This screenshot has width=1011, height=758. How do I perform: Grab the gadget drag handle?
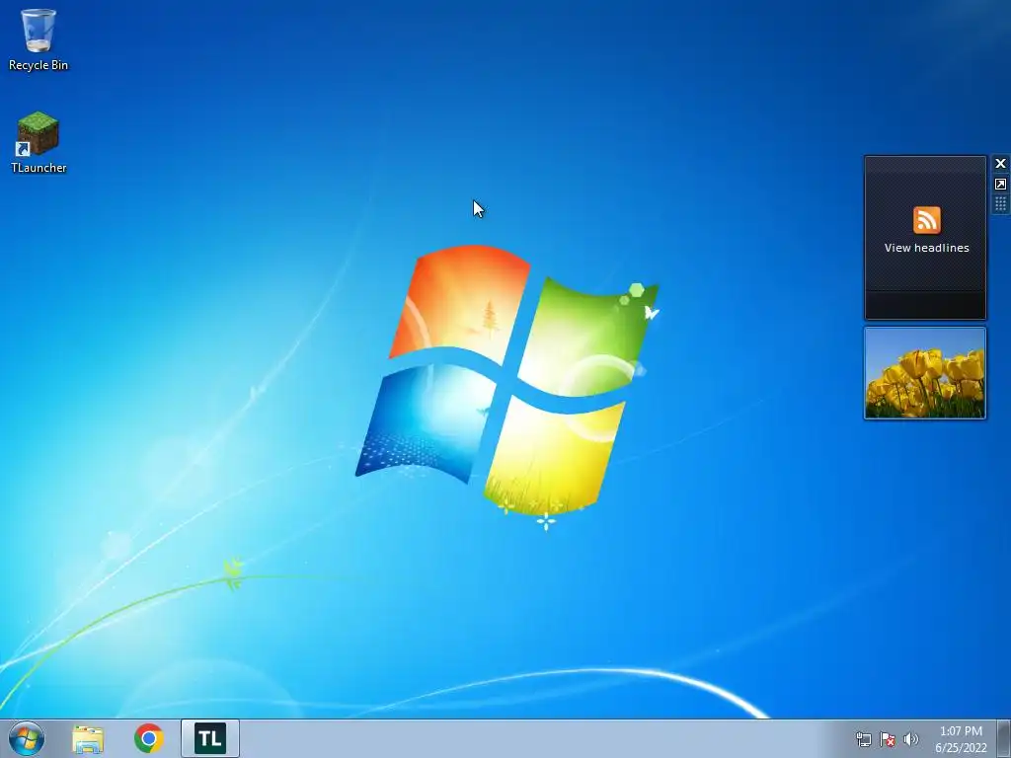click(x=1000, y=204)
